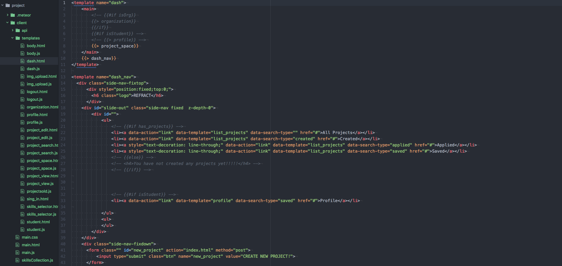The image size is (562, 266).
Task: Click the templates folder icon
Action: (x=18, y=38)
